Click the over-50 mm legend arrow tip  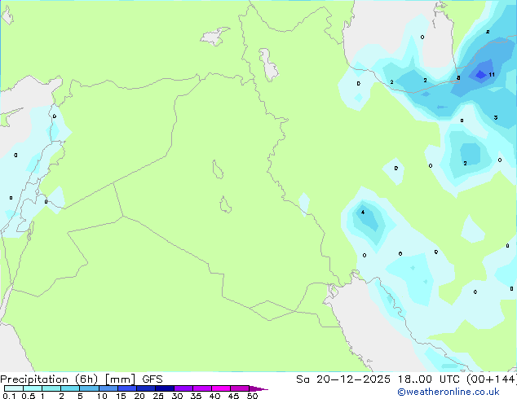pos(258,388)
